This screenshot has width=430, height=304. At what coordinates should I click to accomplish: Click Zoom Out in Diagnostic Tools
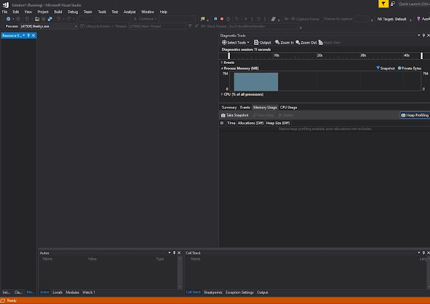coord(306,42)
